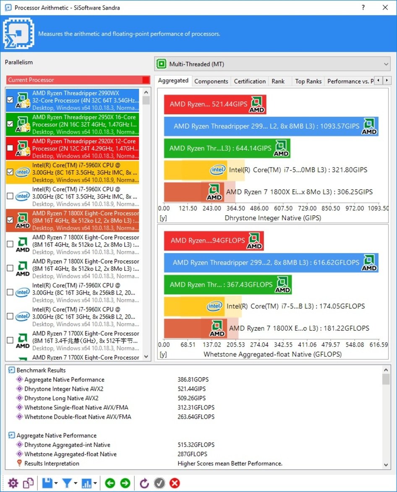Go forward with green right arrow
Image resolution: width=397 pixels, height=492 pixels.
coord(125,483)
